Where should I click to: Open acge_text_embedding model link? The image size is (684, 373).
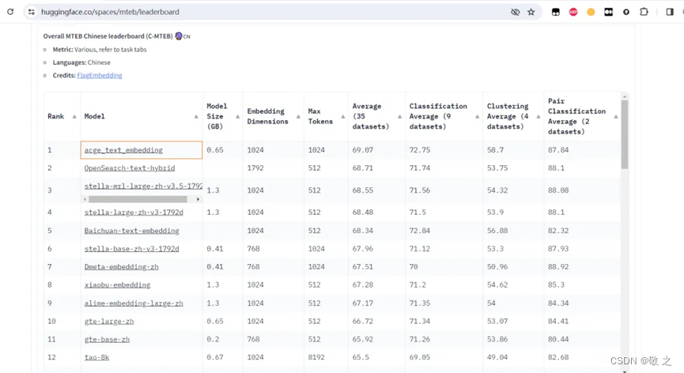pyautogui.click(x=123, y=150)
